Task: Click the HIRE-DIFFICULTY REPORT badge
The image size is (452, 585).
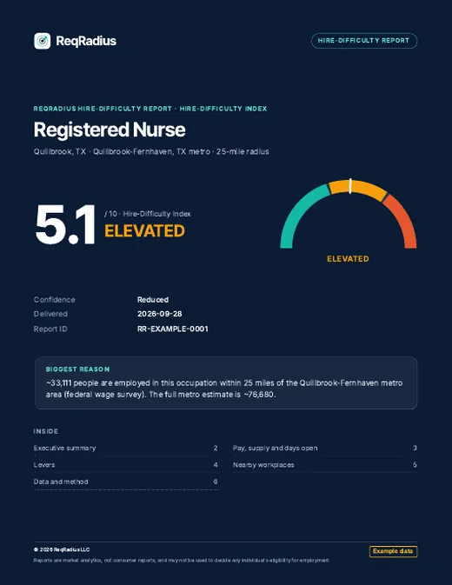Action: tap(364, 41)
